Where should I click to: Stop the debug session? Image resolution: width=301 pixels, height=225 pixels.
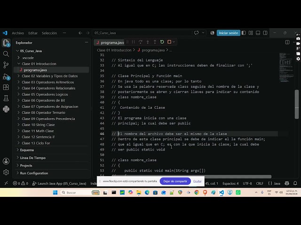click(x=169, y=42)
